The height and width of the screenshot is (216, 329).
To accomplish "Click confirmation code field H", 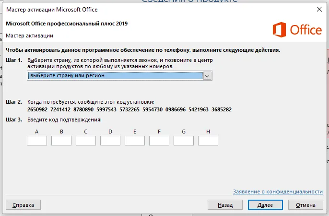I will [x=208, y=141].
